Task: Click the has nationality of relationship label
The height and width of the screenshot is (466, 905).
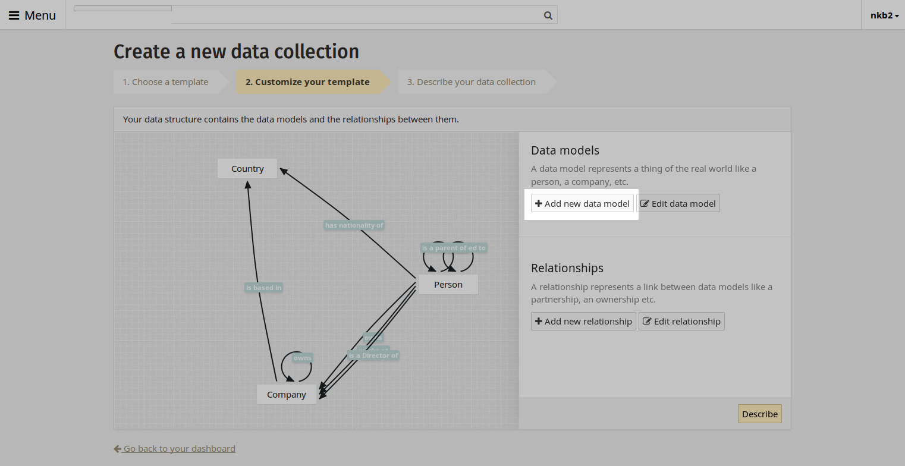Action: 354,225
